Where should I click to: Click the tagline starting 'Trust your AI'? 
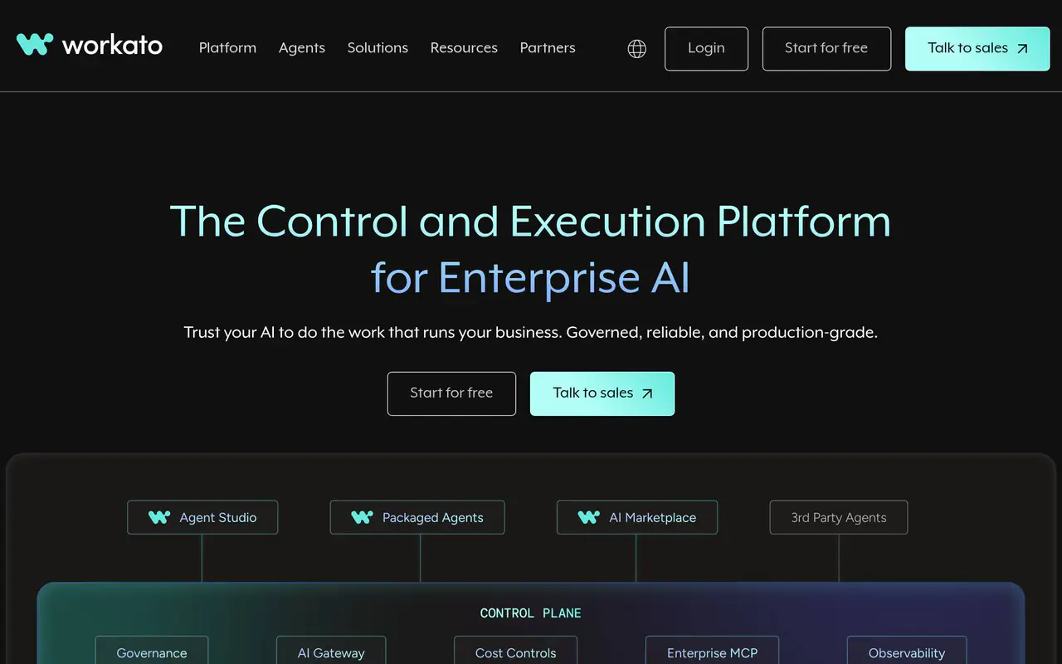pos(531,333)
